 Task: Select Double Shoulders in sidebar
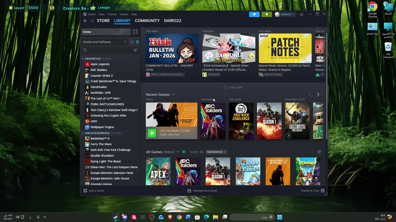click(x=102, y=156)
